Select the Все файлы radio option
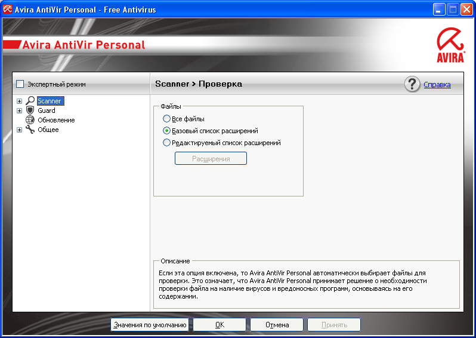Image resolution: width=476 pixels, height=338 pixels. click(x=166, y=119)
